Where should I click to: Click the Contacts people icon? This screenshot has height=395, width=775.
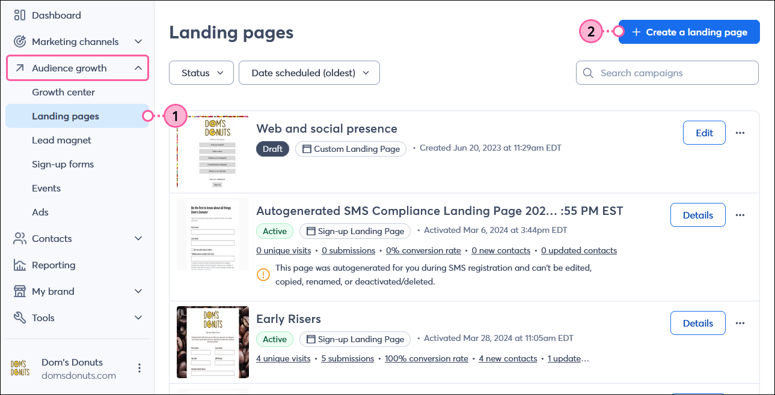[x=20, y=238]
